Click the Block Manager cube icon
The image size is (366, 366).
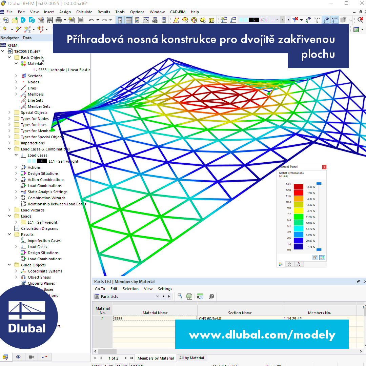[32, 20]
